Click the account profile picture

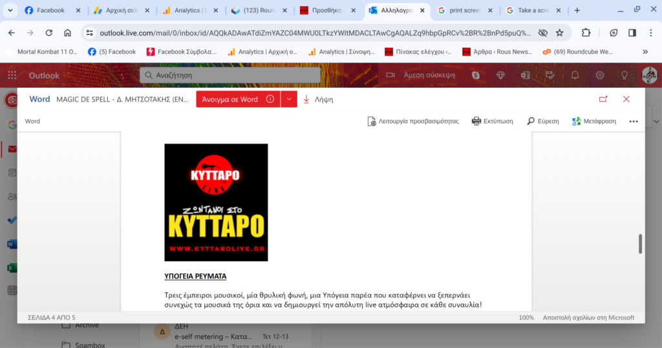(x=649, y=75)
